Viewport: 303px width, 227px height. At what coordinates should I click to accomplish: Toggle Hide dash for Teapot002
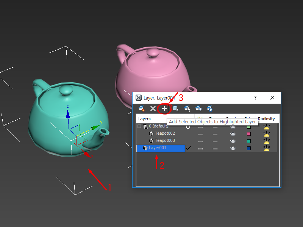pyautogui.click(x=200, y=134)
